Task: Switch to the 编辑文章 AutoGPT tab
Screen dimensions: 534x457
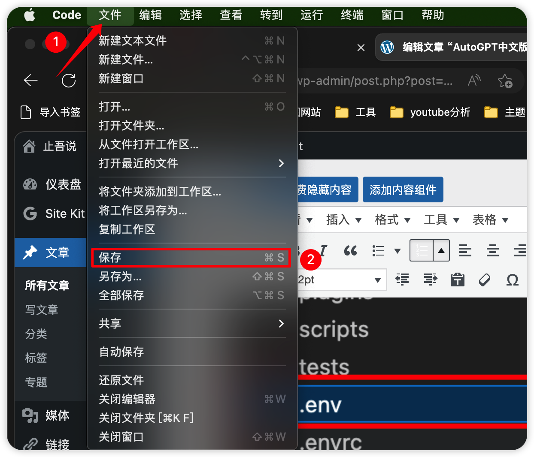Action: 452,47
